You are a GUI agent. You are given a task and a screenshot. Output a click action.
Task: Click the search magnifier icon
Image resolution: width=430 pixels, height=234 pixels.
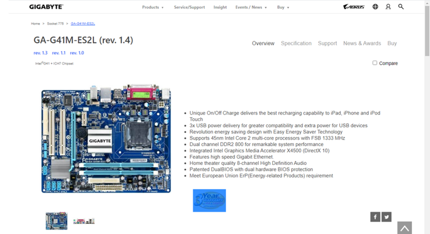pyautogui.click(x=400, y=7)
